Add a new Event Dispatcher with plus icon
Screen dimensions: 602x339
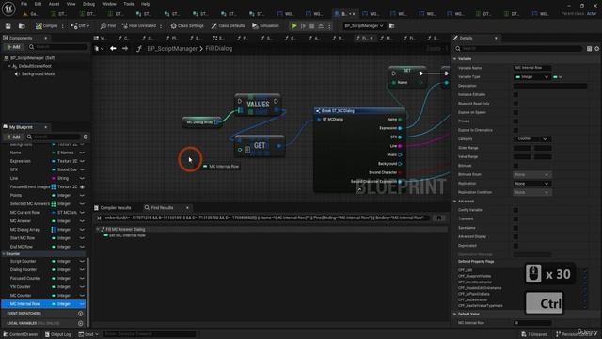[81, 314]
